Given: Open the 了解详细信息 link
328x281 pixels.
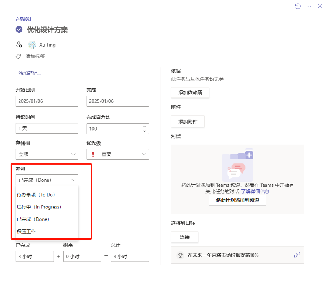Looking at the screenshot, I should (255, 191).
